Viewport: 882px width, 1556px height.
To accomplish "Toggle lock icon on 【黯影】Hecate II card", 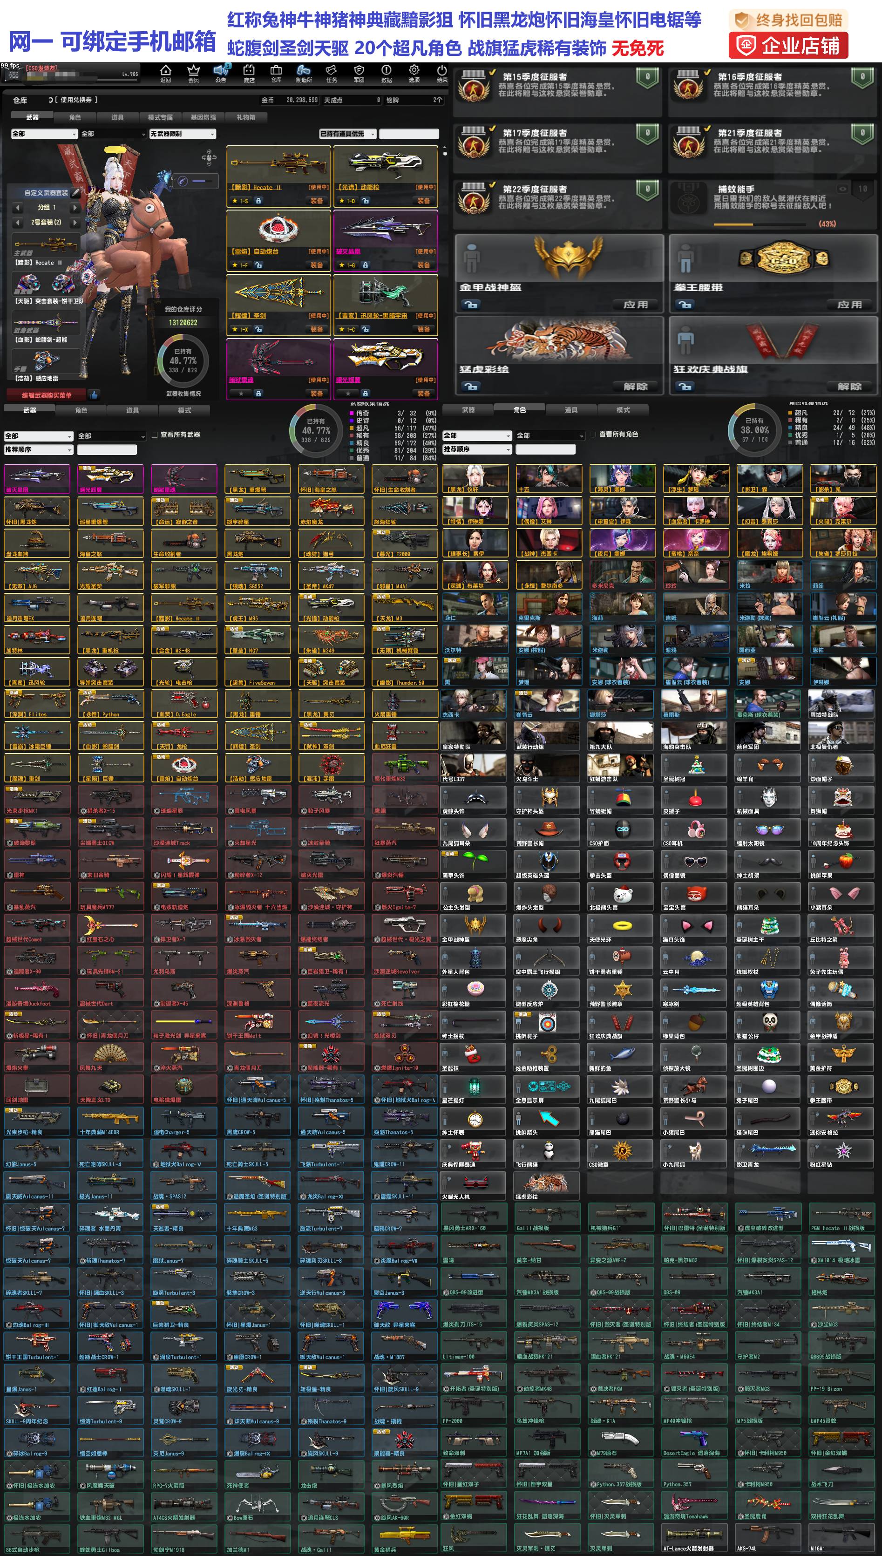I will pos(258,200).
